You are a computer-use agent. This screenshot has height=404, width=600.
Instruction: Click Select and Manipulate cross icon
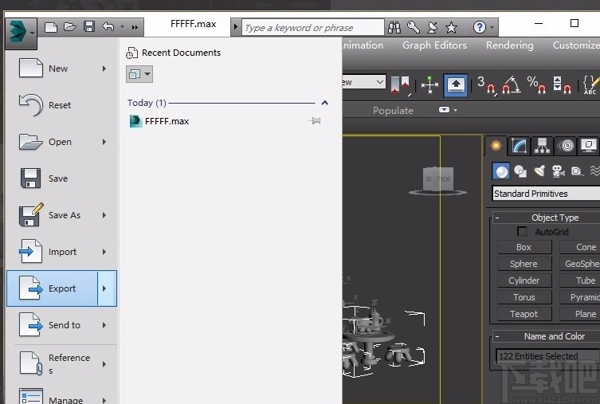429,85
